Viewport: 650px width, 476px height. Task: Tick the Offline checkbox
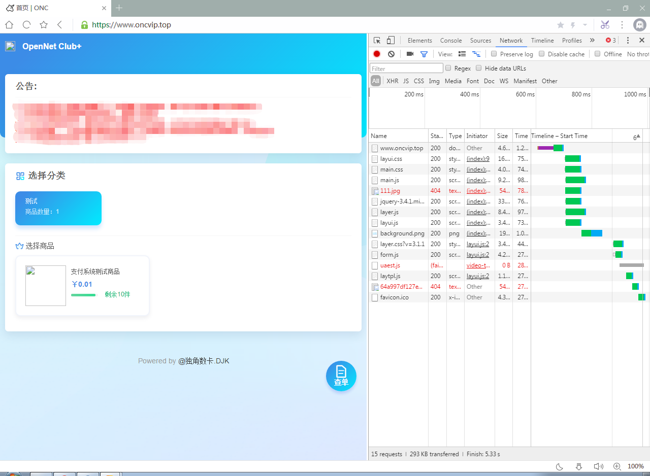(598, 54)
